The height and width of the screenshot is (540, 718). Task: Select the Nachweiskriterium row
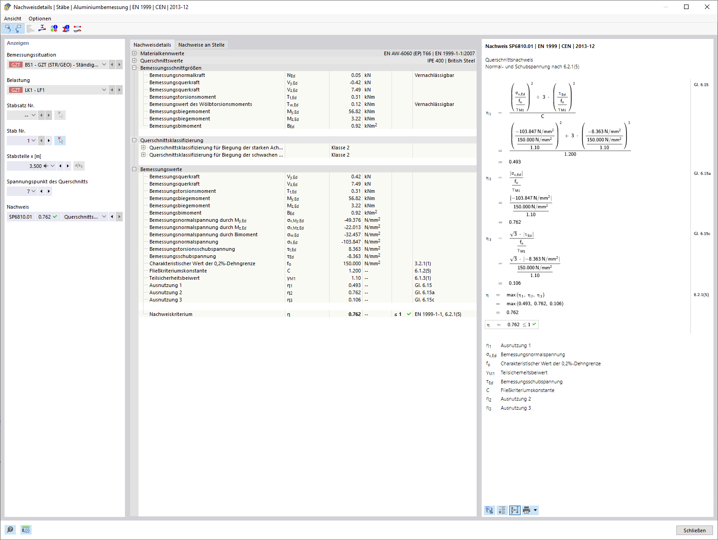point(307,314)
